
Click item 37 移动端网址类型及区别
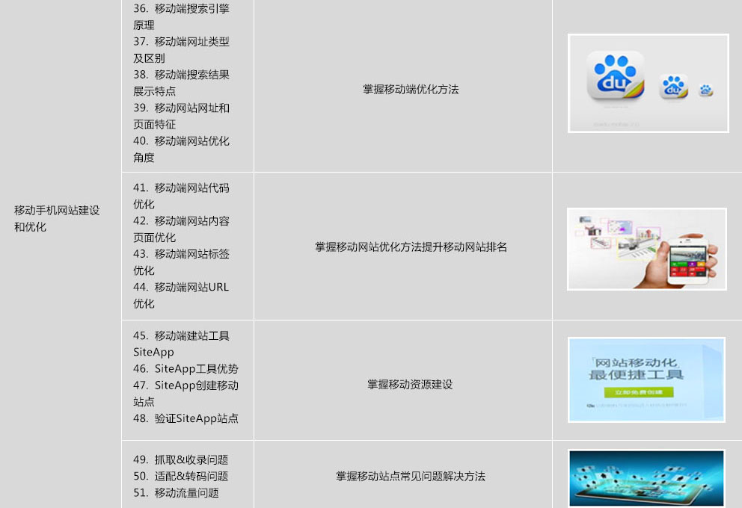click(x=181, y=50)
